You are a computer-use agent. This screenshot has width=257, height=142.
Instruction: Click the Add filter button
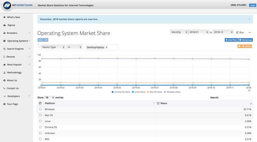[231, 40]
